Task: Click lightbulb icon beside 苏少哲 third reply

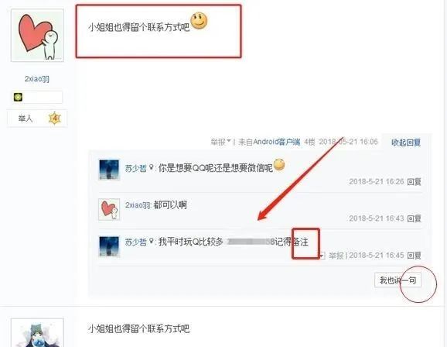Action: [152, 241]
